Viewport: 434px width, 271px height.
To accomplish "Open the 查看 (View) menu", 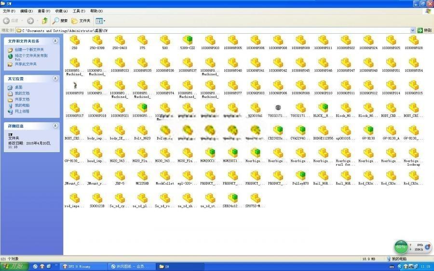I will point(44,11).
